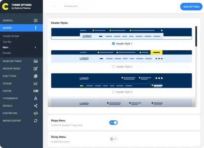The height and width of the screenshot is (148, 204).
Task: Click the Theme Options title text
Action: tap(21, 5)
